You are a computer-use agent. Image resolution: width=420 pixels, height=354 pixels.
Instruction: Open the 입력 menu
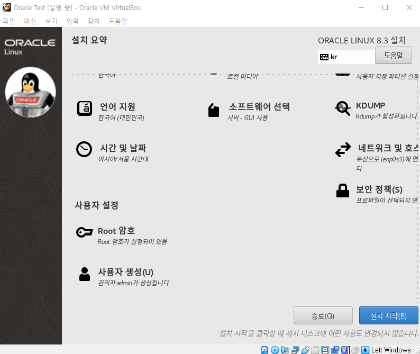point(72,21)
